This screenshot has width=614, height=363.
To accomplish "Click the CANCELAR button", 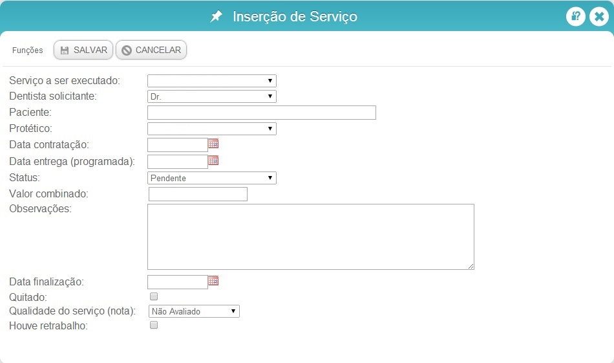I will point(151,50).
